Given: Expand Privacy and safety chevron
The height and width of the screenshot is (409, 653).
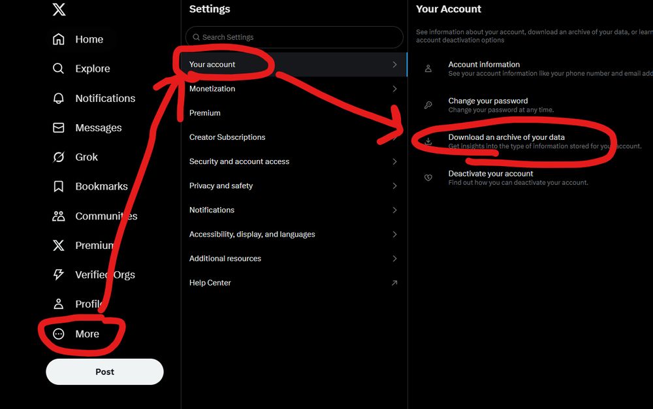Looking at the screenshot, I should (394, 186).
